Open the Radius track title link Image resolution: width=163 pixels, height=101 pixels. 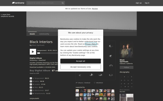pyautogui.click(x=37, y=81)
